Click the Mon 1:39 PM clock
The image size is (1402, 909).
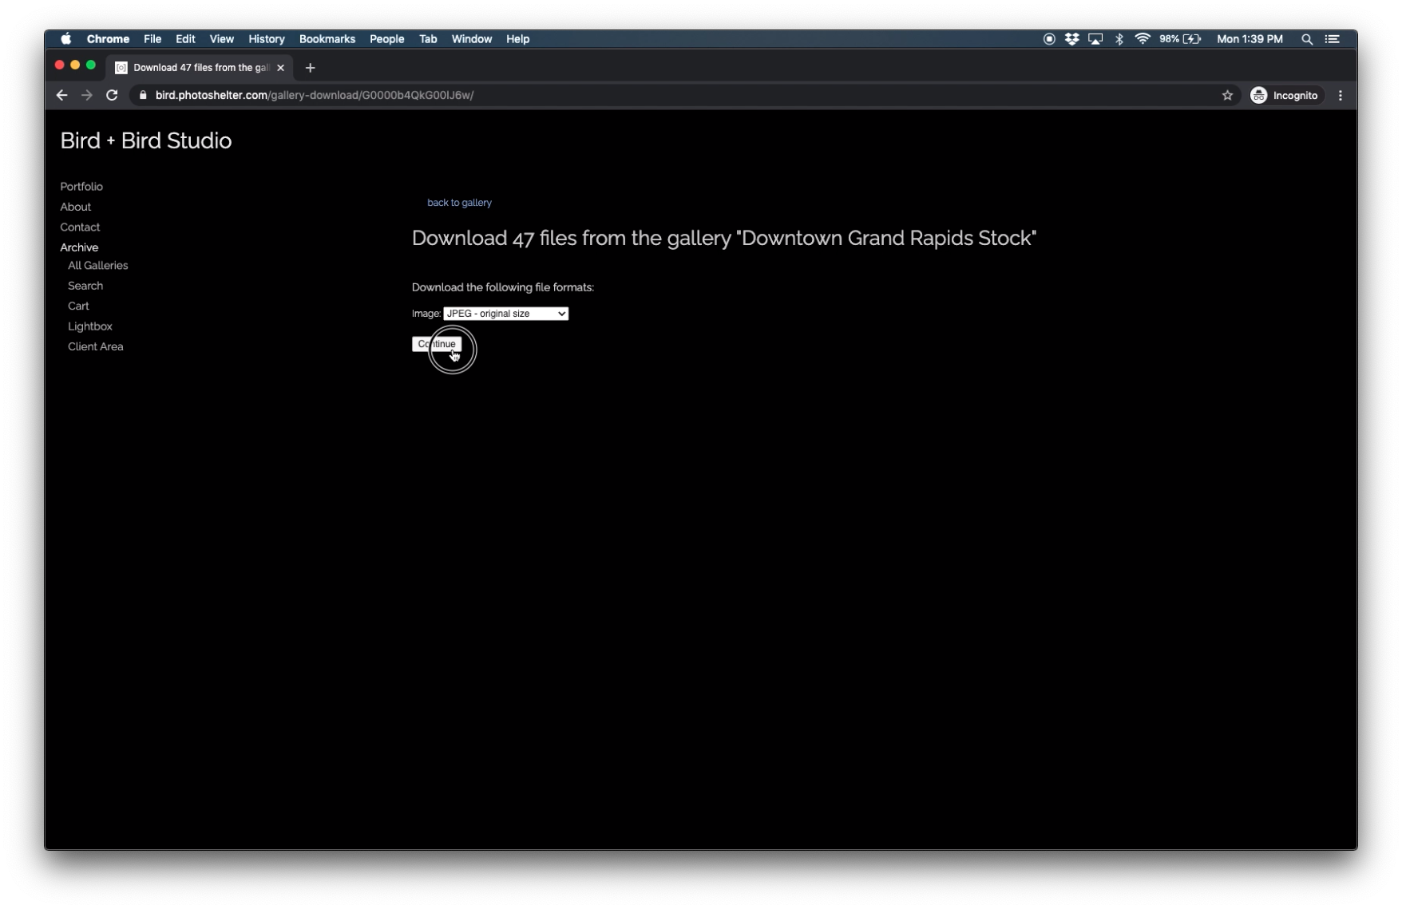pyautogui.click(x=1250, y=39)
